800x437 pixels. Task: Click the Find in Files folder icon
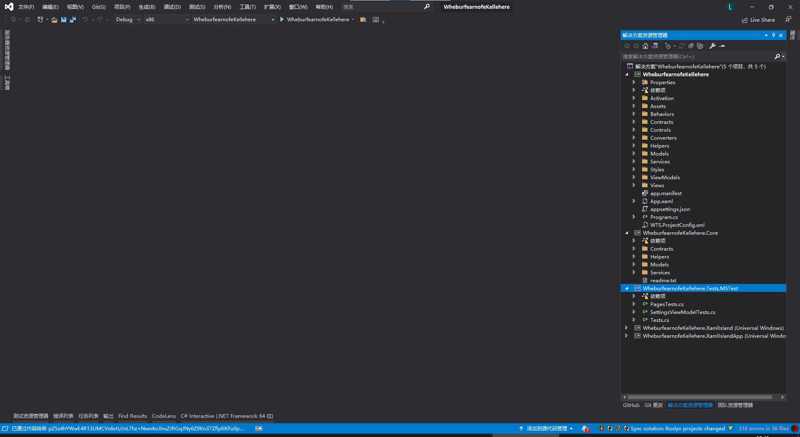(363, 20)
